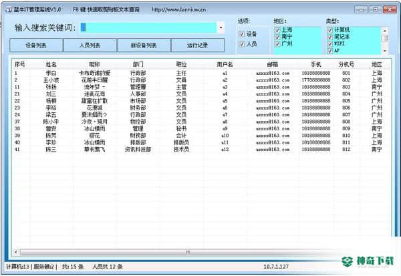Click the search keyword input field
The height and width of the screenshot is (276, 401).
(x=148, y=27)
